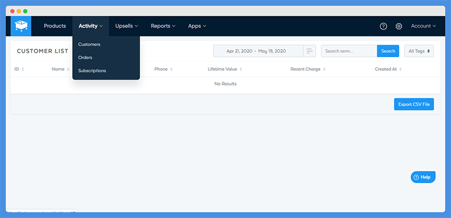Screen dimensions: 451x218
Task: Expand the Upsells menu
Action: (127, 26)
